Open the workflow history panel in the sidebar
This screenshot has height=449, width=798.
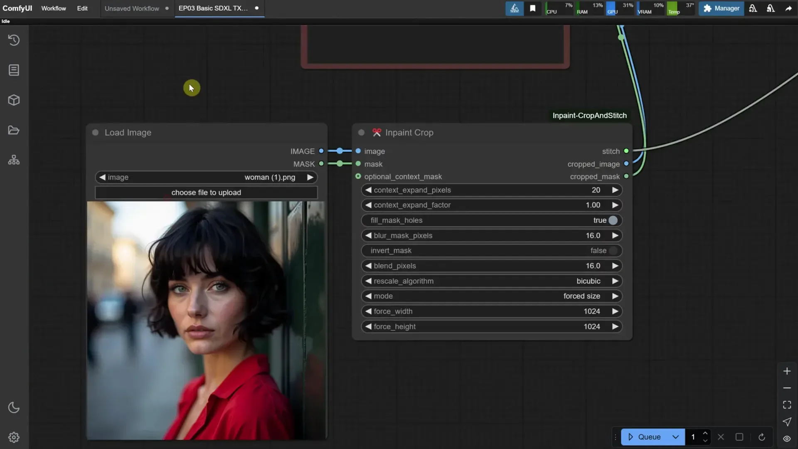coord(14,40)
